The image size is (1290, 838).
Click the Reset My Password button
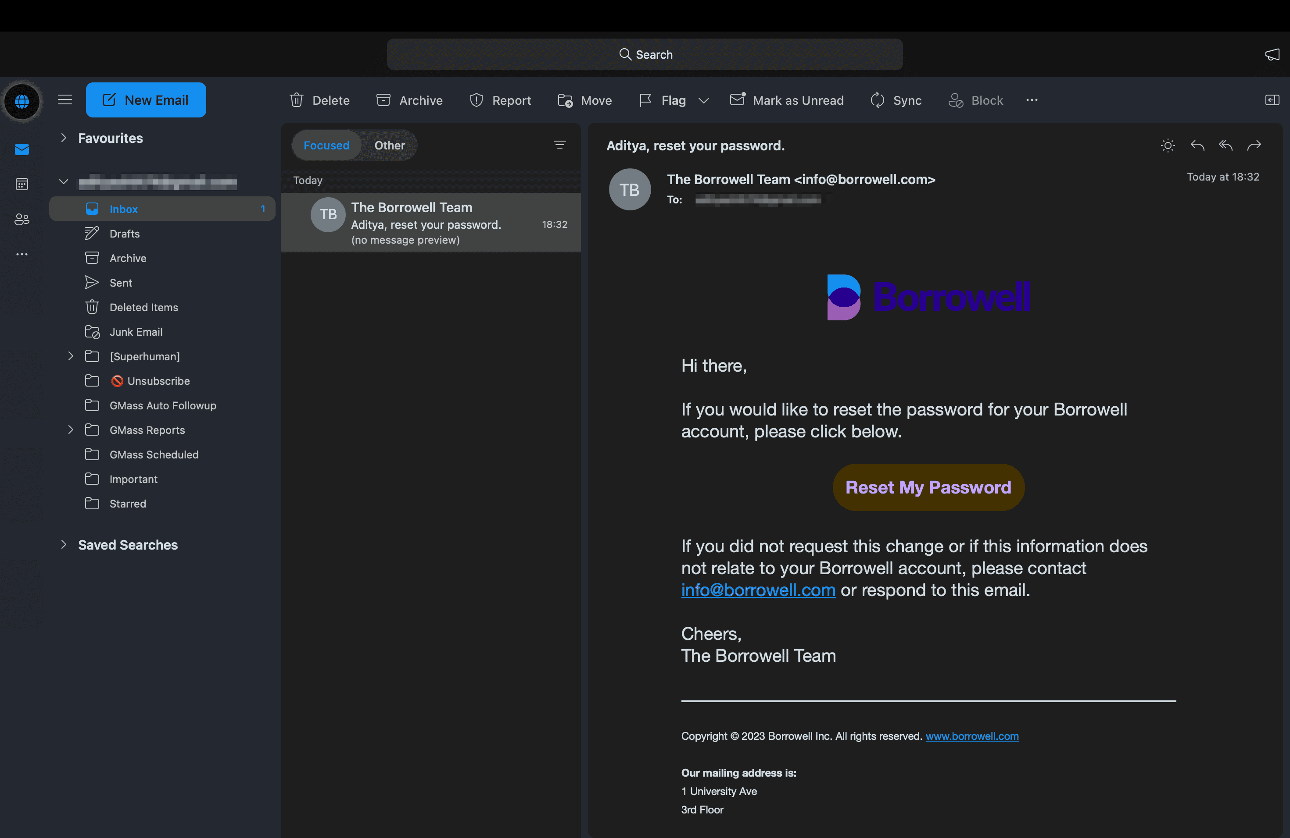pyautogui.click(x=928, y=486)
